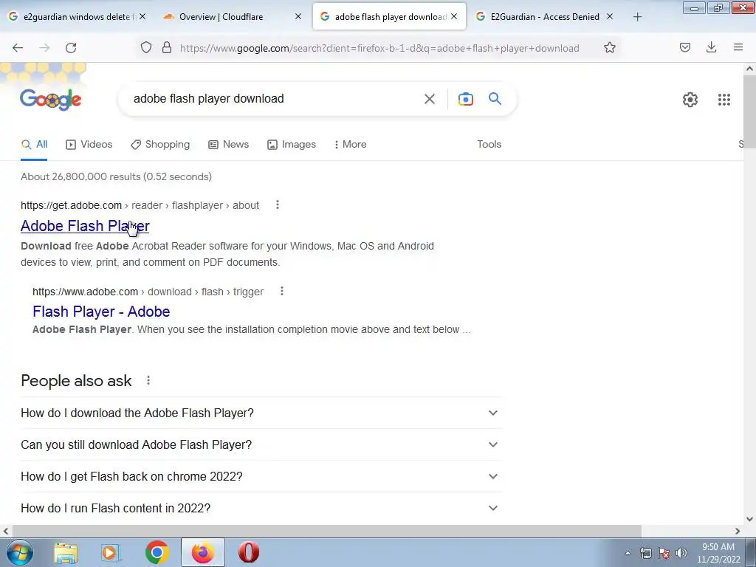Close the adobe flash player download tab
This screenshot has width=756, height=567.
pos(454,17)
